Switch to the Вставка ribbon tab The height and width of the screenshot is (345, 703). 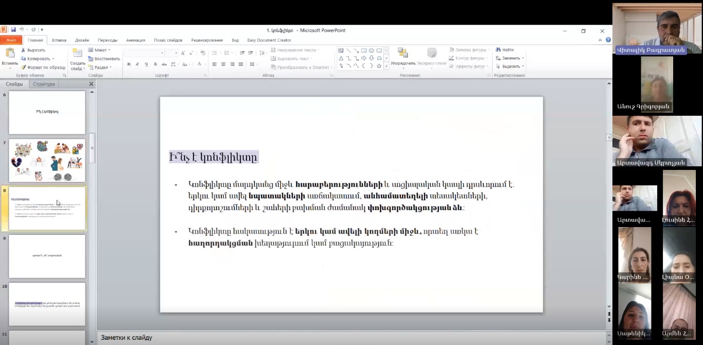59,40
